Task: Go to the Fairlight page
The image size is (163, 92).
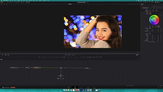Action: pos(88,87)
